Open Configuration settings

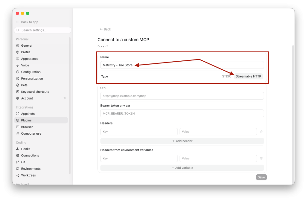41,72
